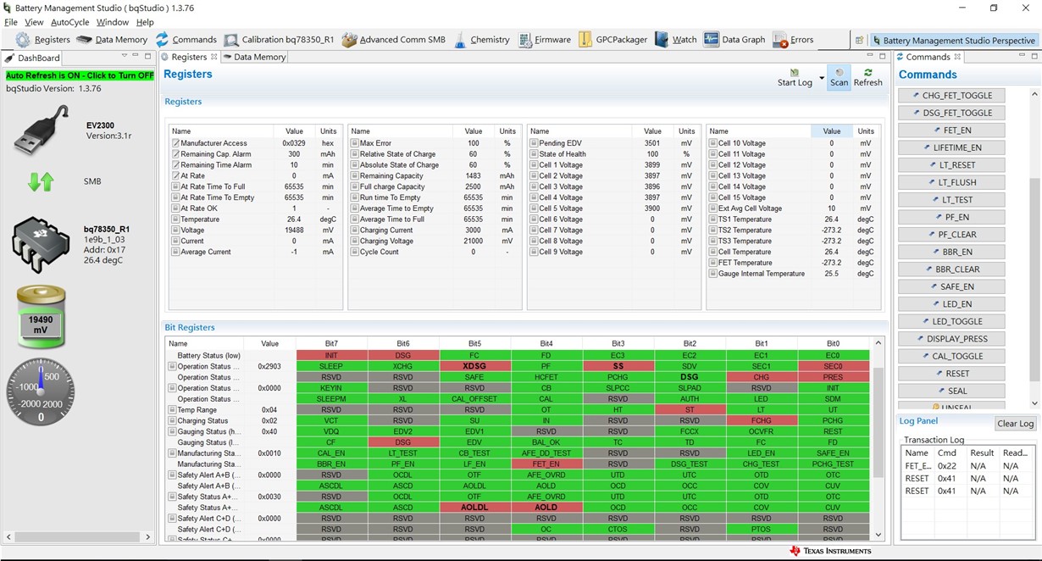This screenshot has height=561, width=1042.
Task: Click the Refresh registers icon
Action: (x=867, y=73)
